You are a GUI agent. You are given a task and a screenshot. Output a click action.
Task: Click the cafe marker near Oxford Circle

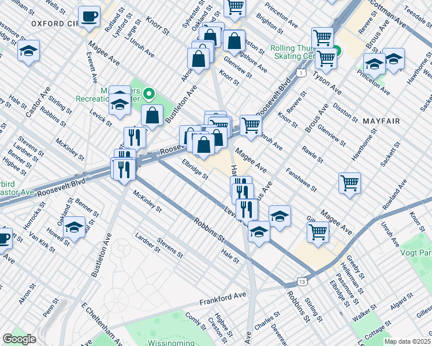coord(89,18)
